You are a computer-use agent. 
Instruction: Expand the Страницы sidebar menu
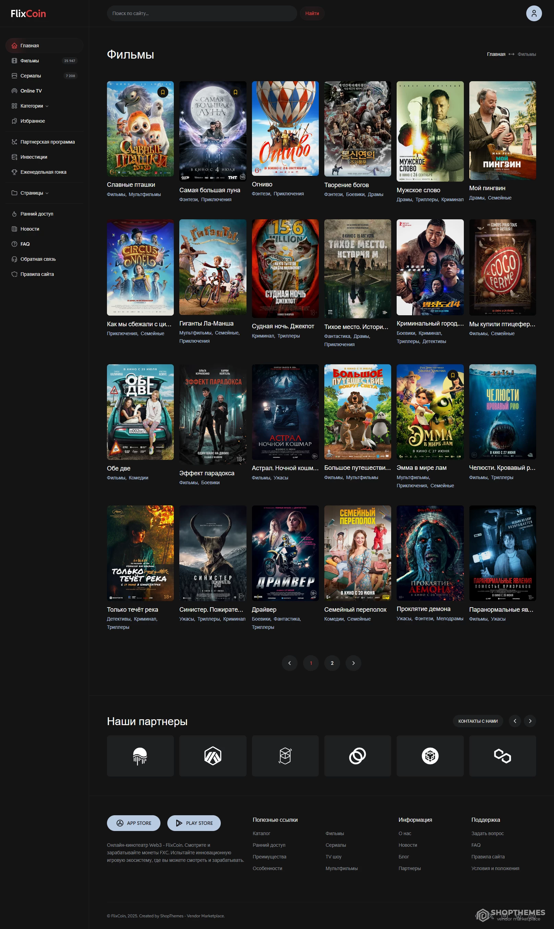click(34, 193)
